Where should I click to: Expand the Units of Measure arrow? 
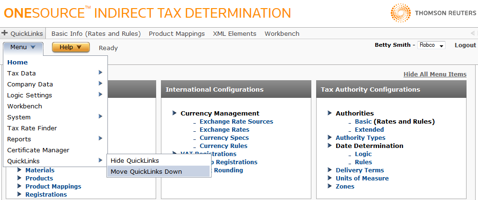tap(330, 179)
